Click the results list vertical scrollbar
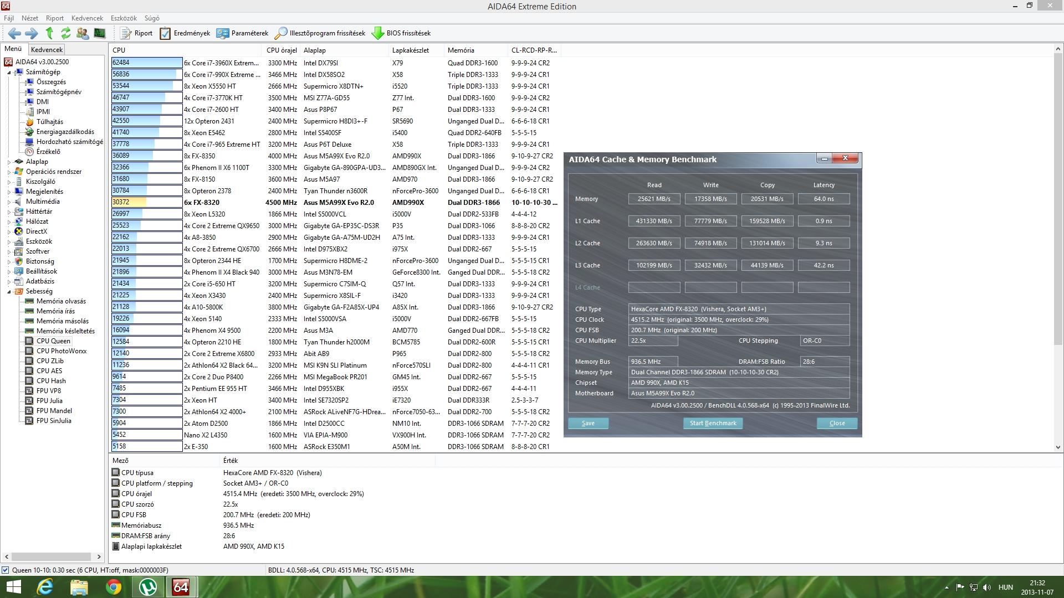Image resolution: width=1064 pixels, height=598 pixels. point(1058,248)
